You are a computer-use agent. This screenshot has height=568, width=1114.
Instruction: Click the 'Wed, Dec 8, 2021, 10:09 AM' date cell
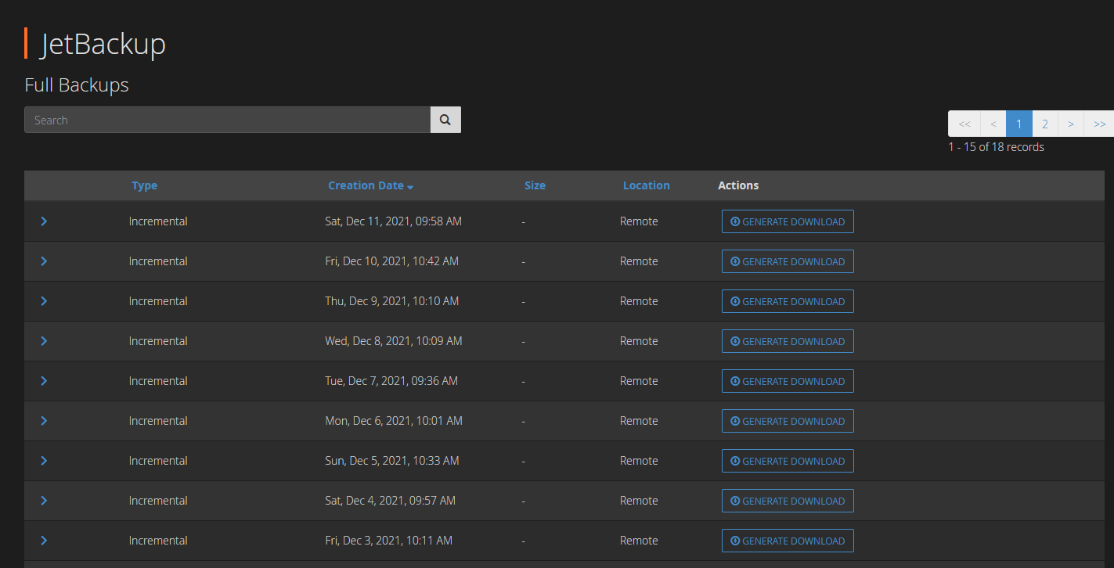click(394, 341)
